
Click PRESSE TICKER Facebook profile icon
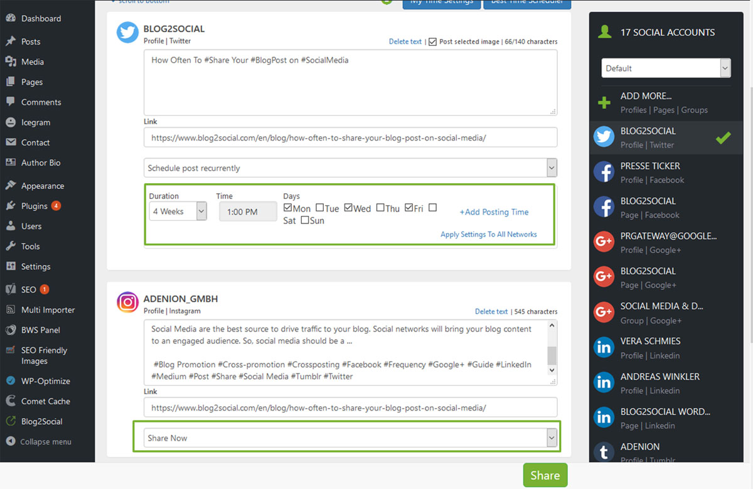point(604,172)
